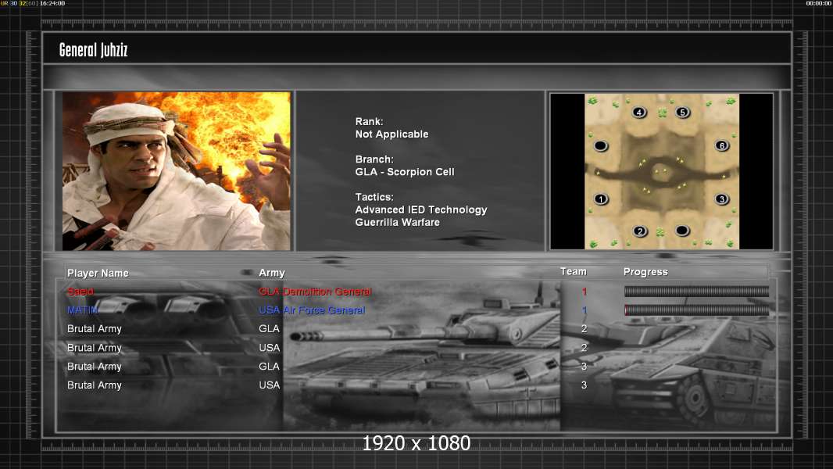Click the GLA Demolition General army label
The image size is (833, 469).
coord(315,292)
